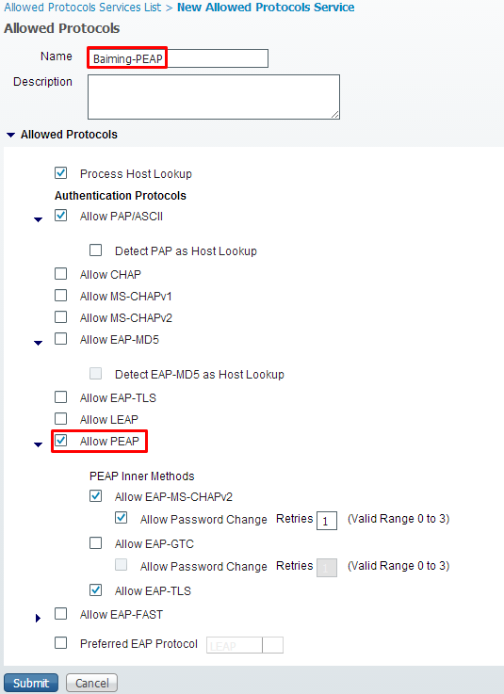The height and width of the screenshot is (694, 504).
Task: Submit the new allowed protocols service
Action: [x=31, y=683]
